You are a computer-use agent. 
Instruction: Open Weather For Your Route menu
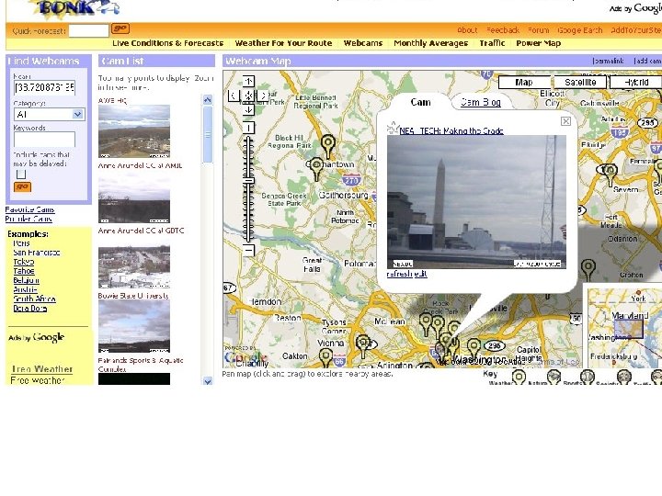click(283, 43)
